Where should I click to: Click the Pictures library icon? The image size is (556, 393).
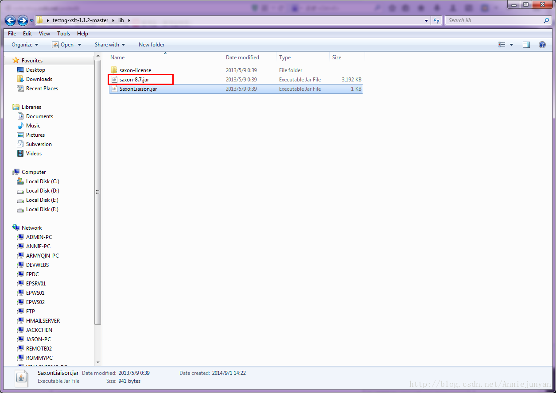[x=20, y=135]
